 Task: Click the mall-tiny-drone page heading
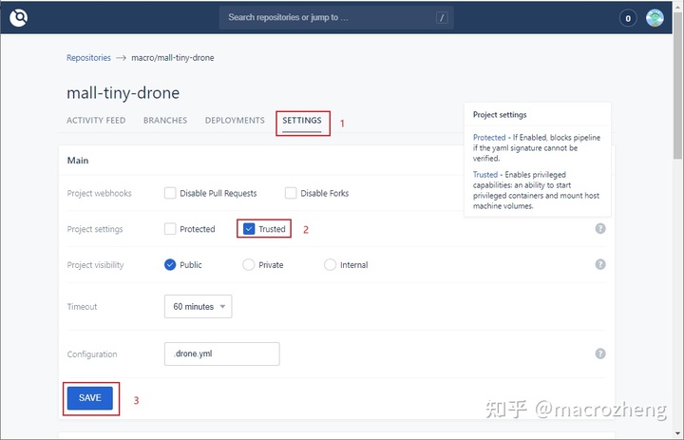pyautogui.click(x=123, y=93)
